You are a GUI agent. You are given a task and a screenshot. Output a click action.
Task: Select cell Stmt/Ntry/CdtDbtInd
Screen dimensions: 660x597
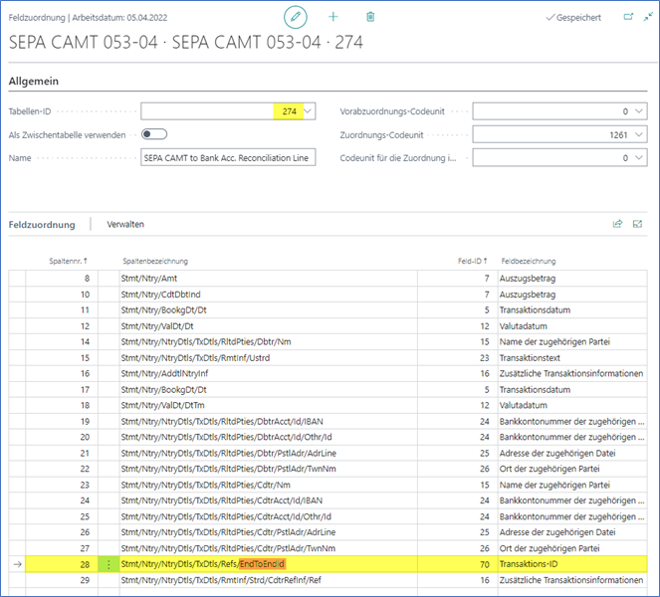[268, 295]
